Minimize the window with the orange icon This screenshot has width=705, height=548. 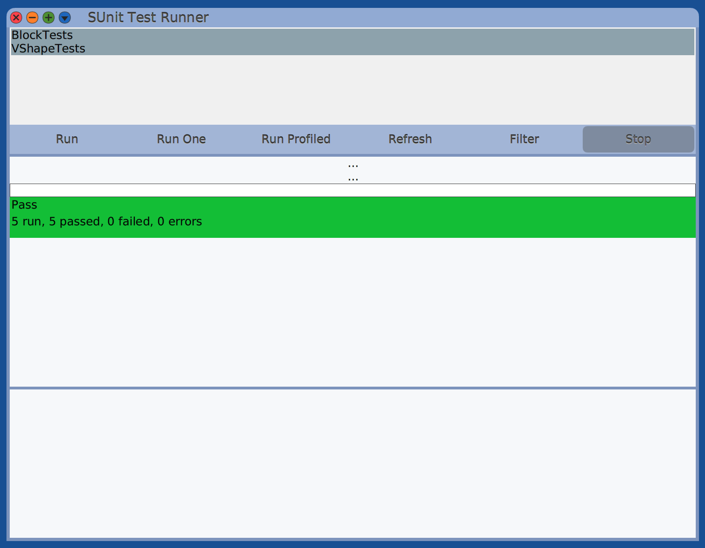pos(32,17)
